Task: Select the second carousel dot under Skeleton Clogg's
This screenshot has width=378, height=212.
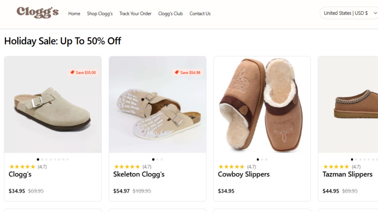Action: click(x=157, y=159)
